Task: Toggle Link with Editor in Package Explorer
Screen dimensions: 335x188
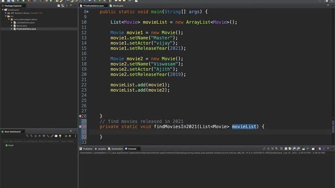Action: point(63,6)
